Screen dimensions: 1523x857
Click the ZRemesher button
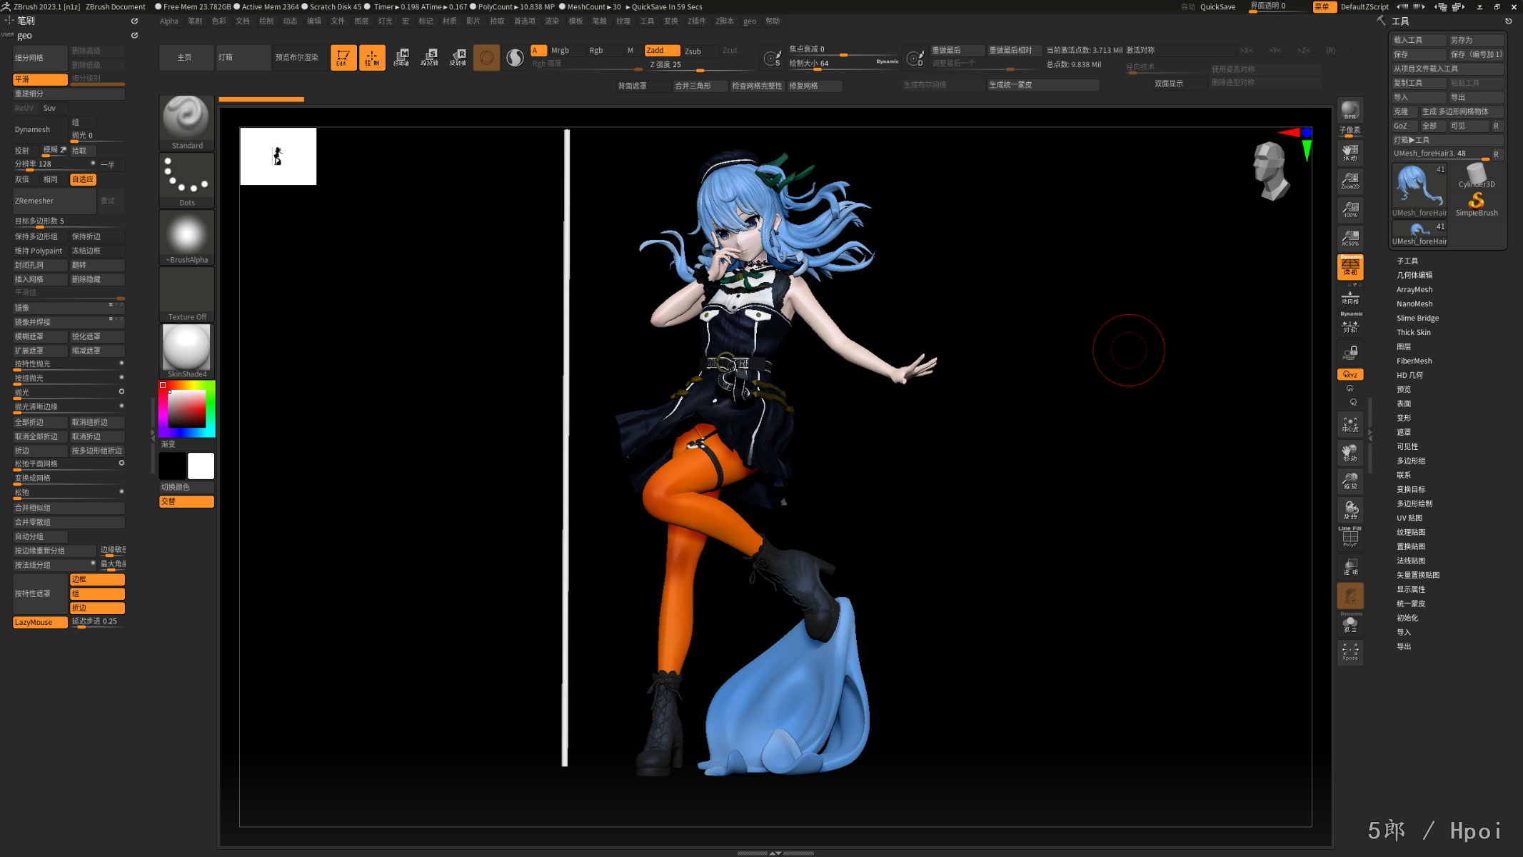click(54, 201)
